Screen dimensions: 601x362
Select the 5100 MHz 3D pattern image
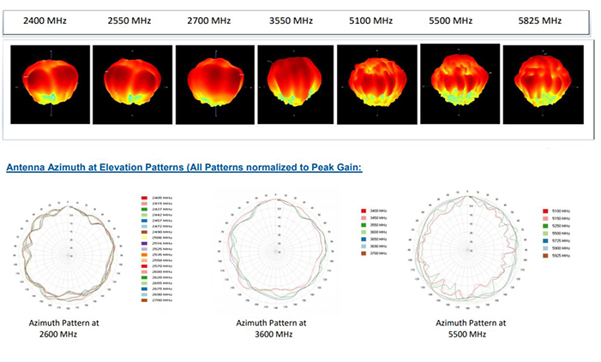(376, 82)
